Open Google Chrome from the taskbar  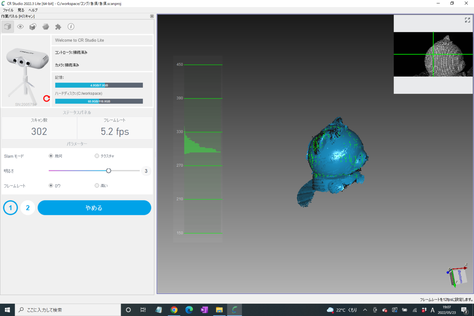click(x=174, y=310)
